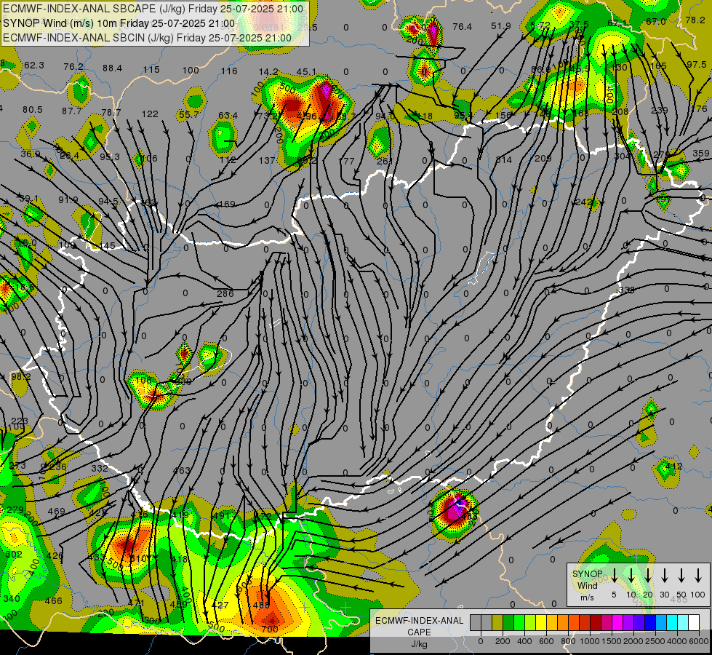The image size is (712, 655).
Task: Click the 466 value on the map
Action: point(53,601)
